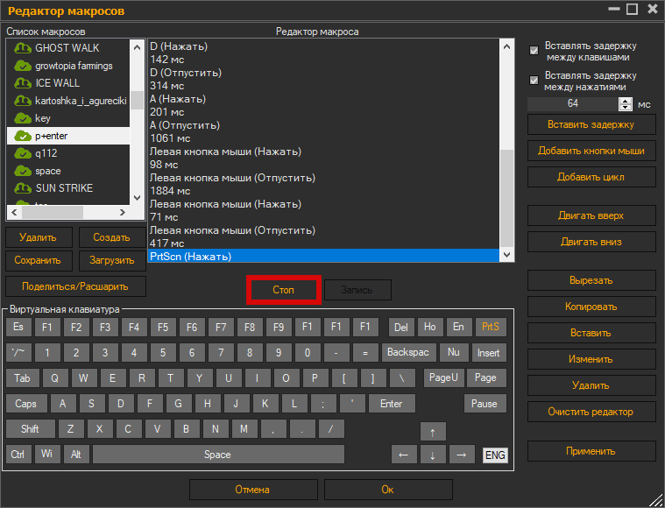Click the Применить button
665x508 pixels.
coord(591,451)
